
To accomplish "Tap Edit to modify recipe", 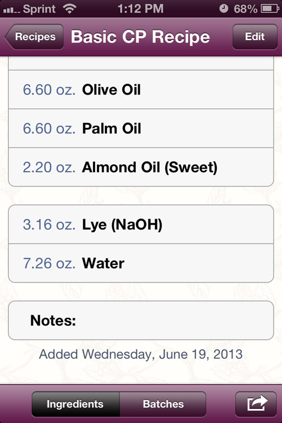I will click(x=255, y=37).
